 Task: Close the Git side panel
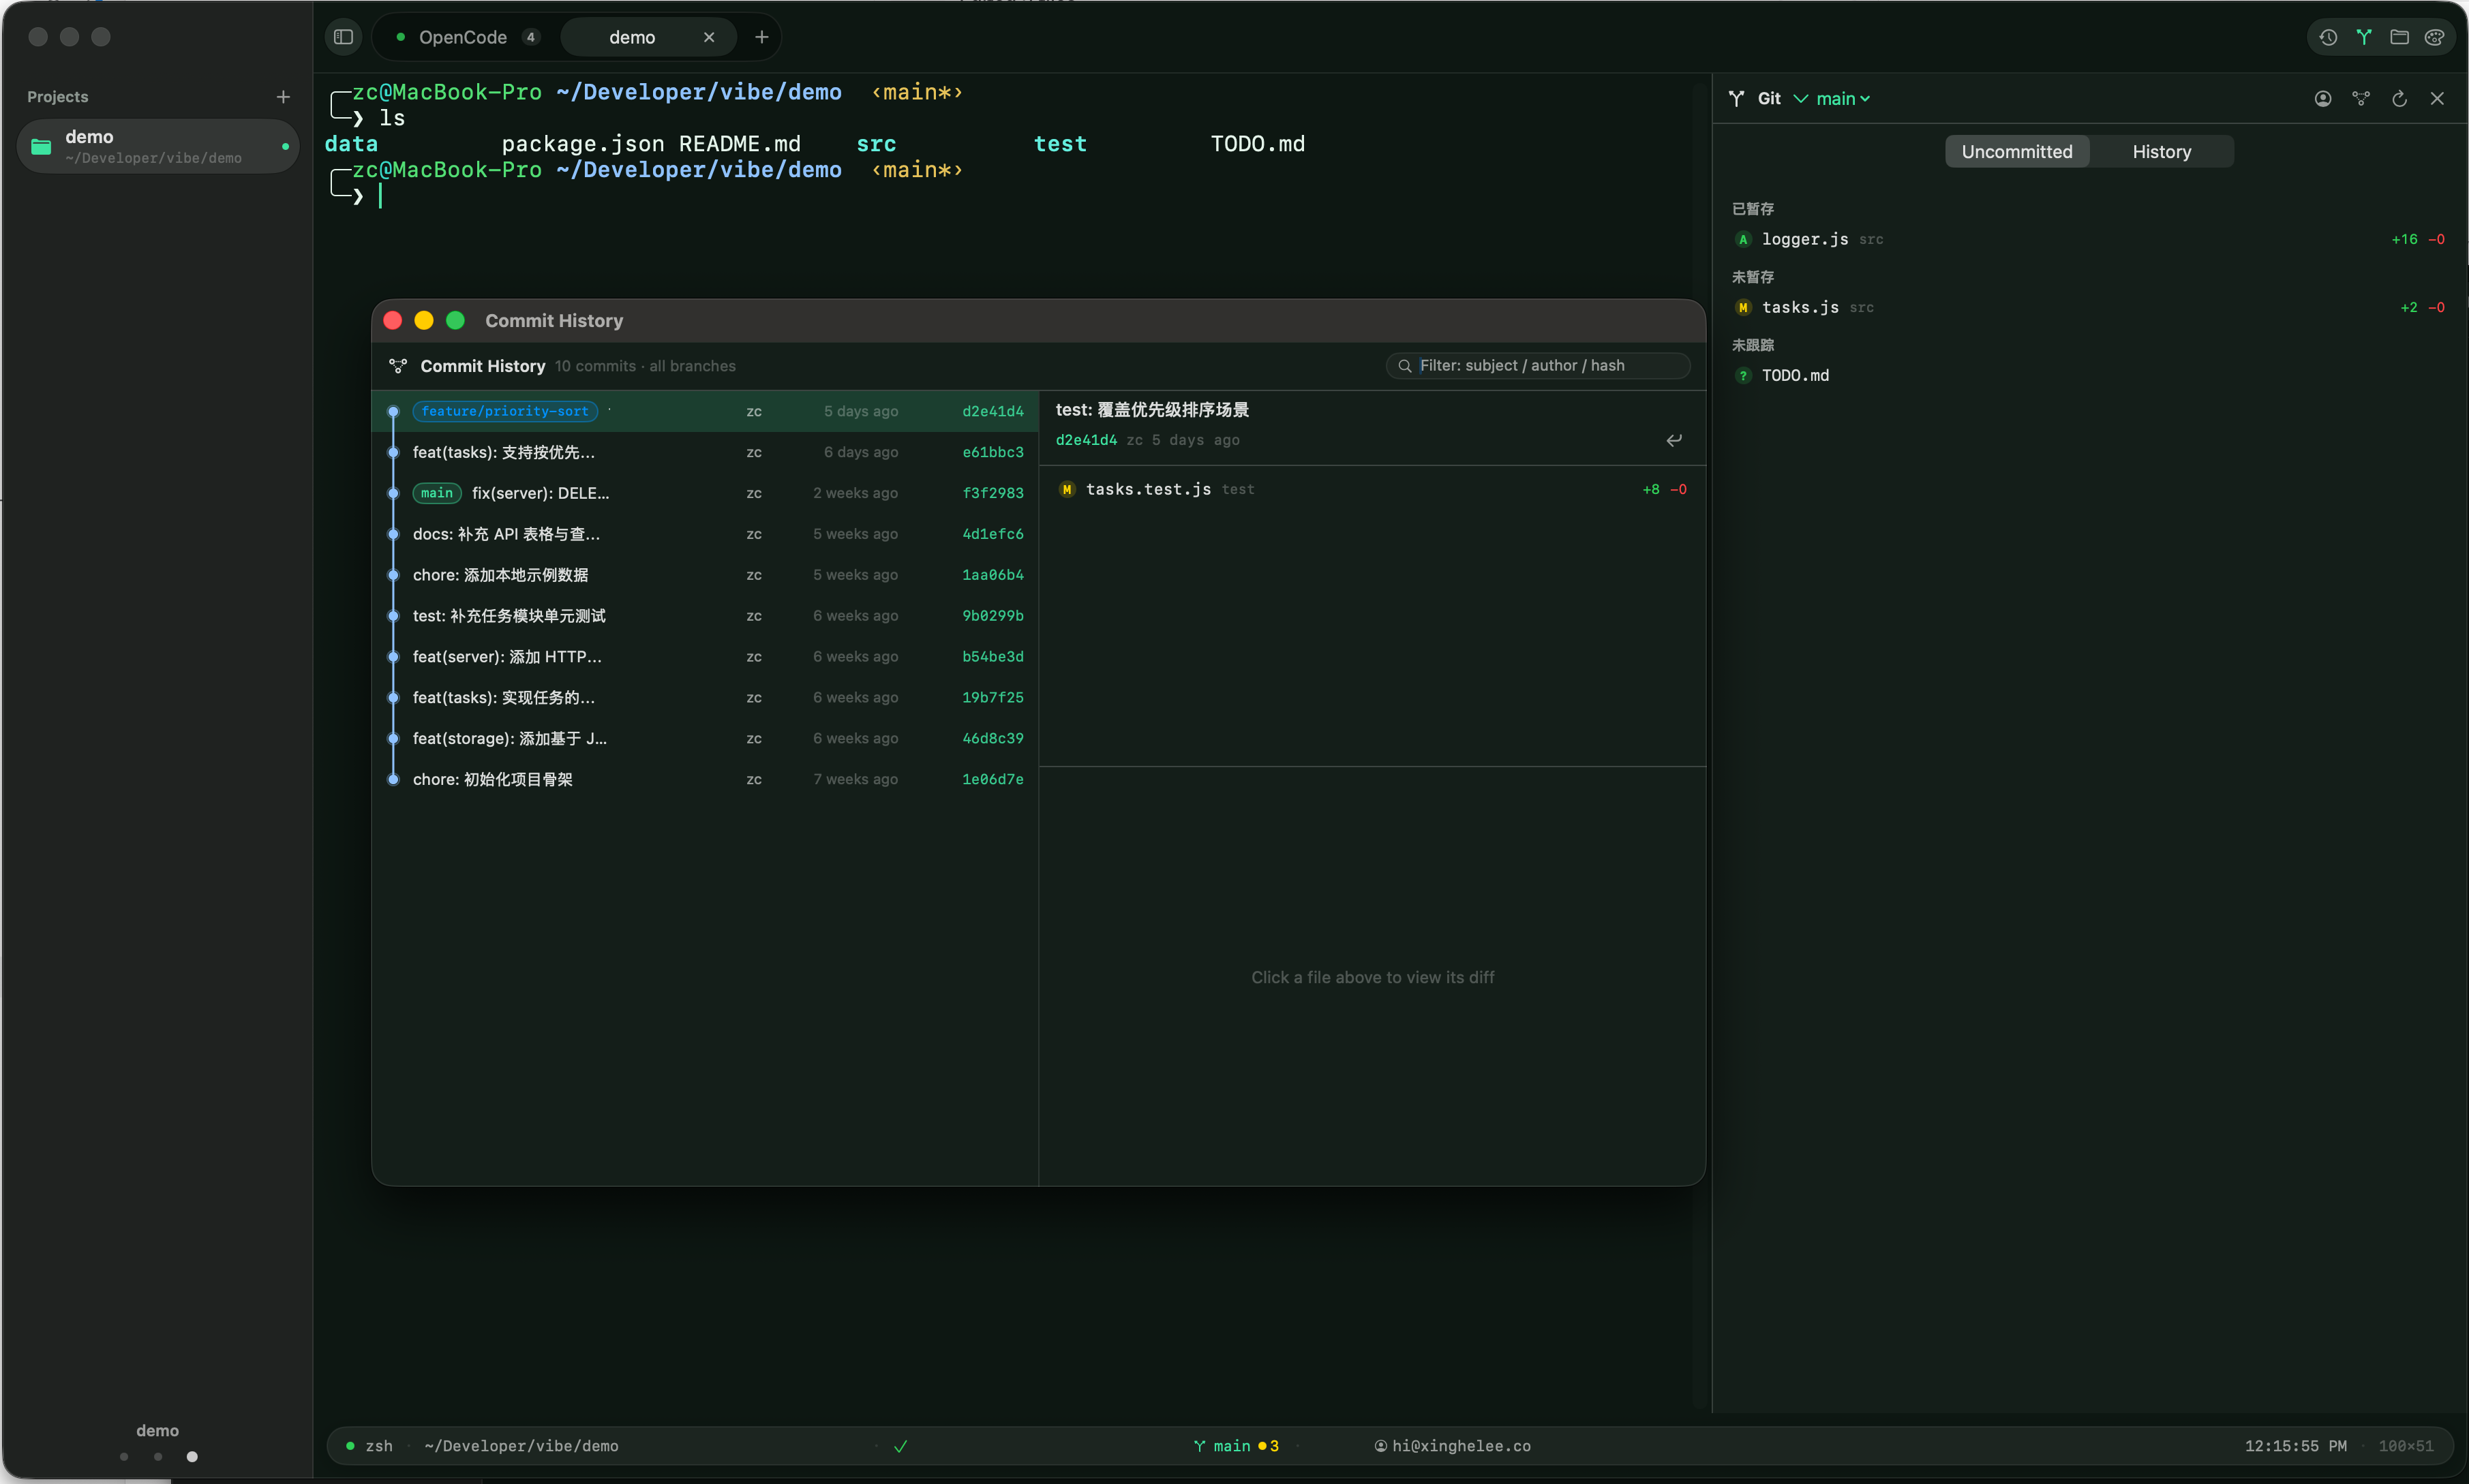pos(2437,98)
